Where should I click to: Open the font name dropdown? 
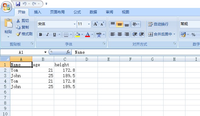coord(74,24)
